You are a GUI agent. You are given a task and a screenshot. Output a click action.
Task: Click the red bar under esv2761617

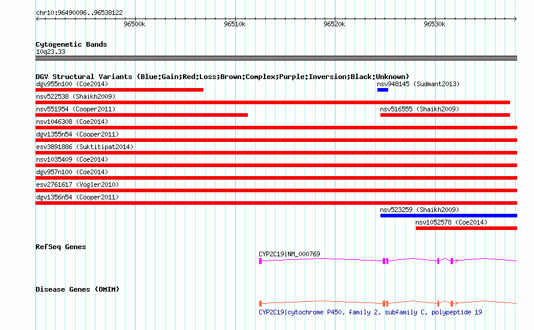pos(276,190)
